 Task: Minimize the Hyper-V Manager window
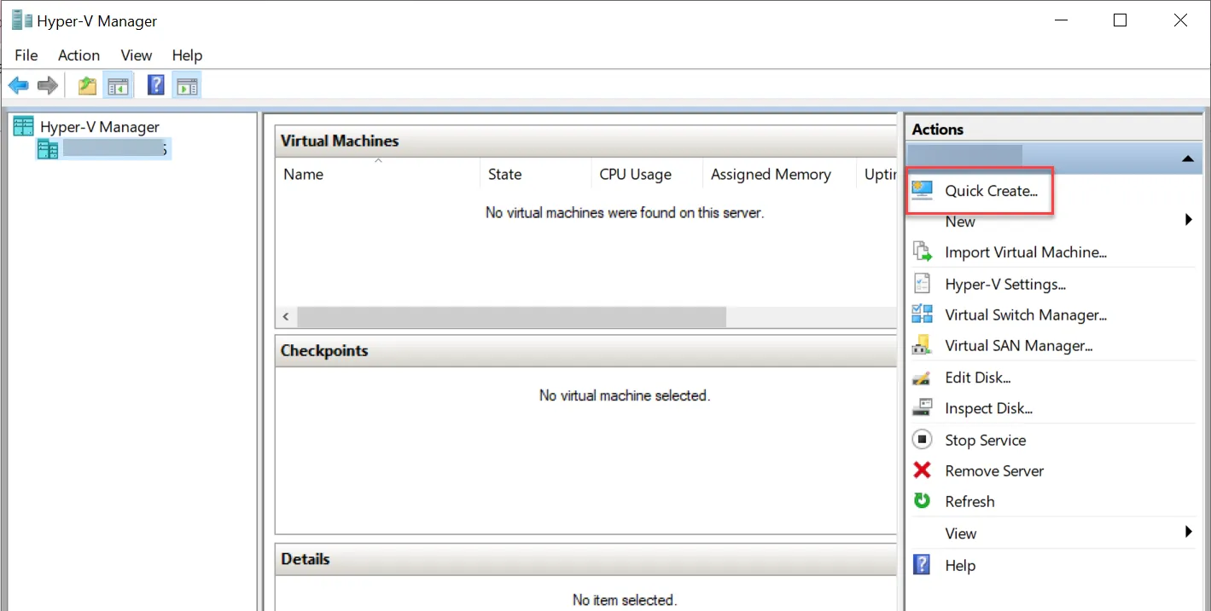1061,20
